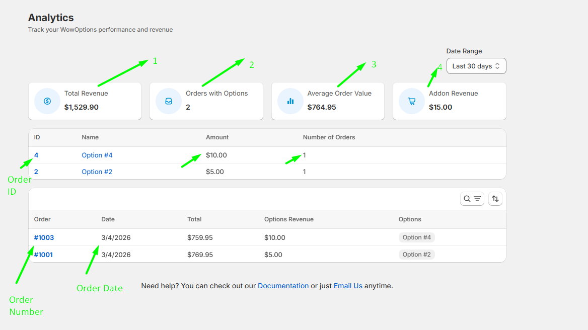Click the Email Us link

(x=348, y=286)
